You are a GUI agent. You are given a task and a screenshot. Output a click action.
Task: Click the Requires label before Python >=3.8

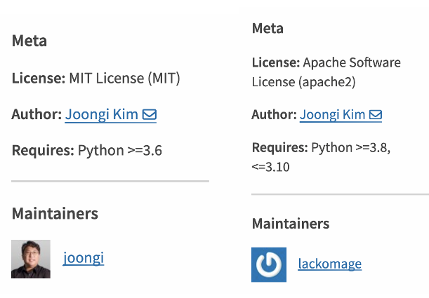tap(280, 148)
